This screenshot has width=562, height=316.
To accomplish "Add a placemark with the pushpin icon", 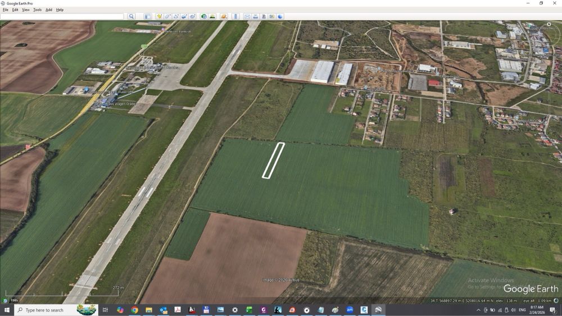I will 159,16.
